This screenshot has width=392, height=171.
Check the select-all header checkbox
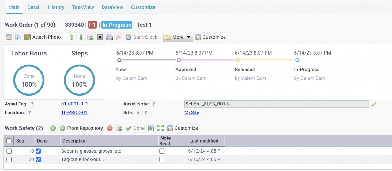9,141
